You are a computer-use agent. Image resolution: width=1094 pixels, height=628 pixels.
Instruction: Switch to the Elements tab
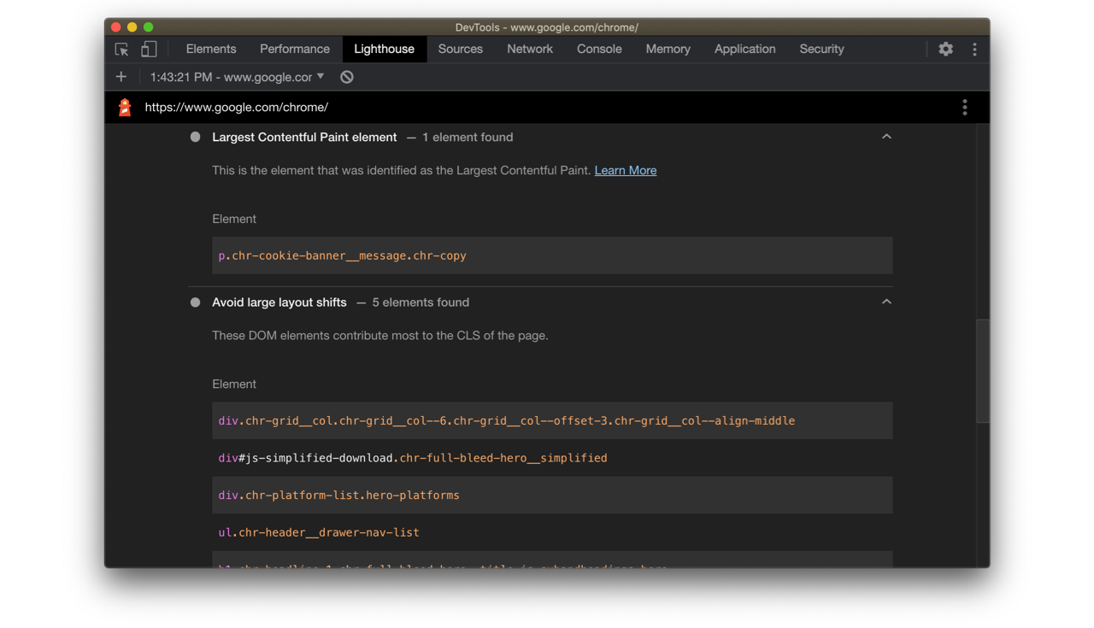[x=211, y=50]
